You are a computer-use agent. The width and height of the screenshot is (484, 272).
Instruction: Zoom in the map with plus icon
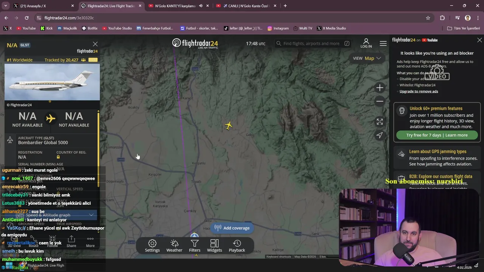click(x=380, y=88)
